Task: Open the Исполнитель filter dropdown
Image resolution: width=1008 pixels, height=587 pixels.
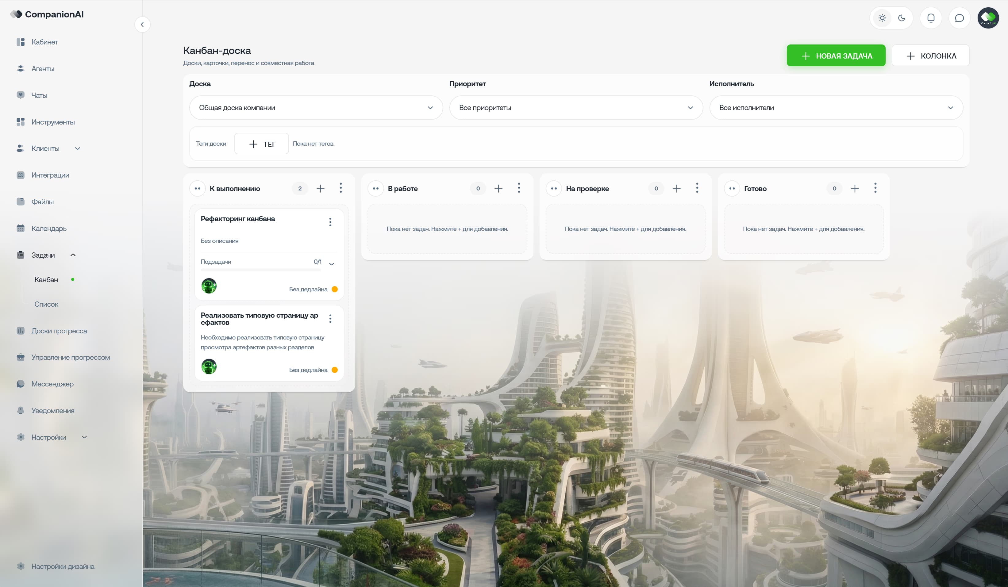Action: coord(836,108)
